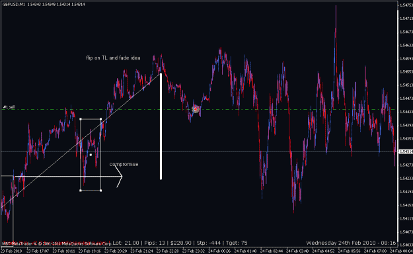This screenshot has width=413, height=254.
Task: Click the 1.54713 price axis label
Action: (406, 19)
